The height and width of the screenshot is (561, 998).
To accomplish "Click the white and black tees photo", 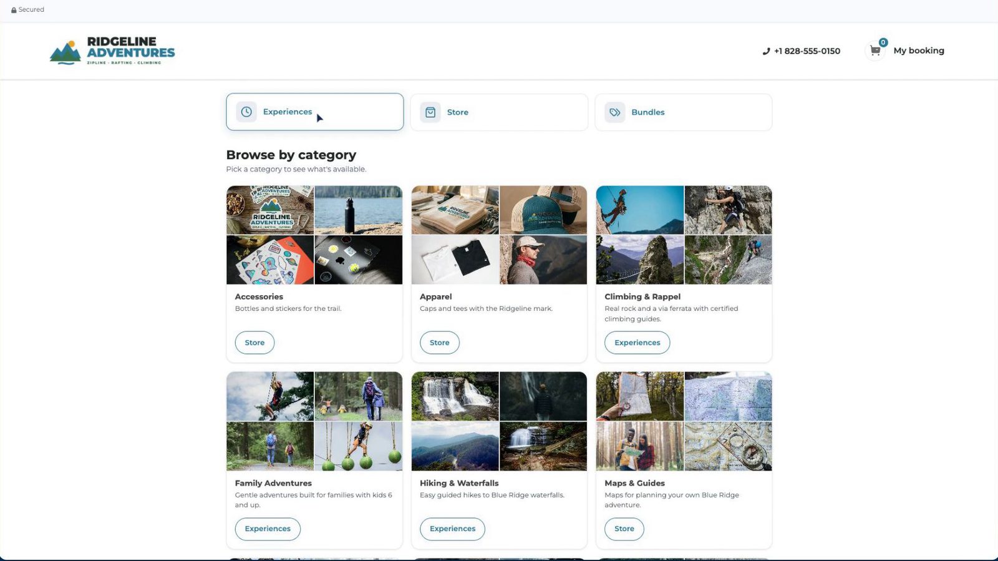I will (x=455, y=260).
